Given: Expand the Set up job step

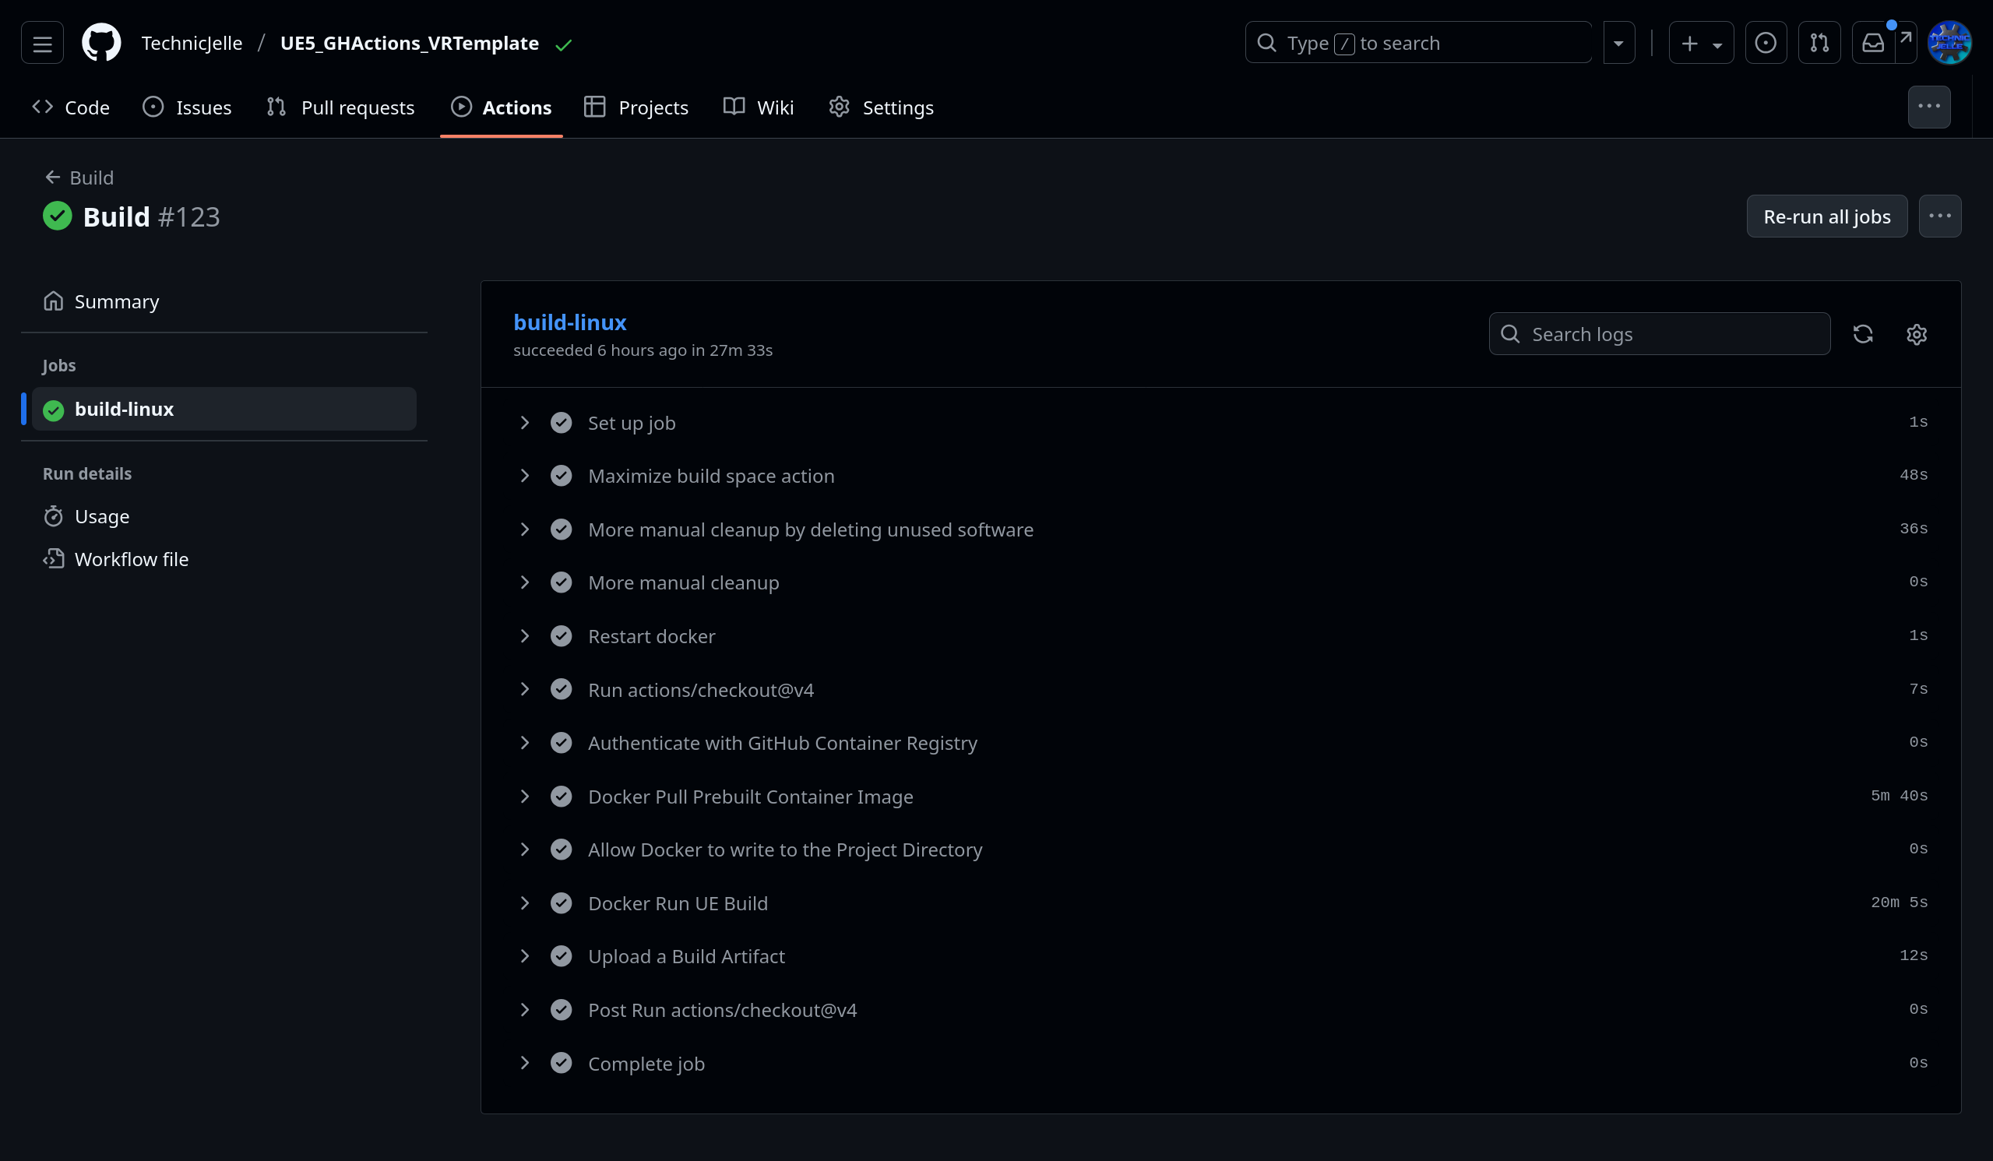Looking at the screenshot, I should click(x=524, y=423).
